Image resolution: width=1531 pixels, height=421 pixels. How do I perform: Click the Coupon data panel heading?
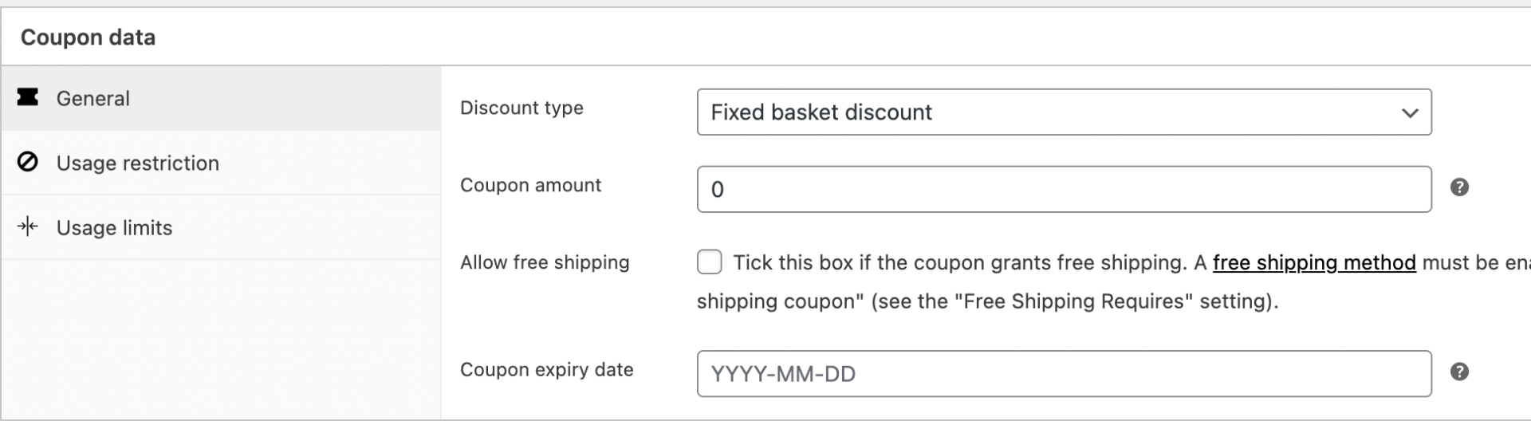(x=88, y=37)
